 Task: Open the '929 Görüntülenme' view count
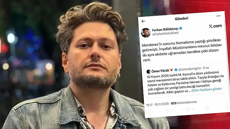(184, 103)
